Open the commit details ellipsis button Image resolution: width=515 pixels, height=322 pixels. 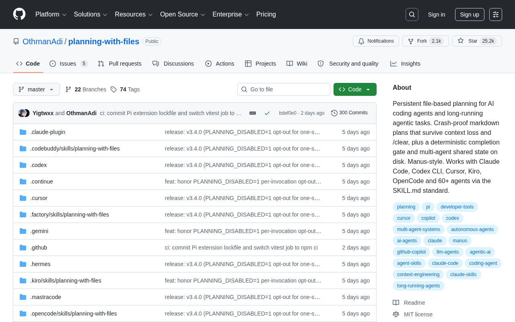click(x=253, y=113)
